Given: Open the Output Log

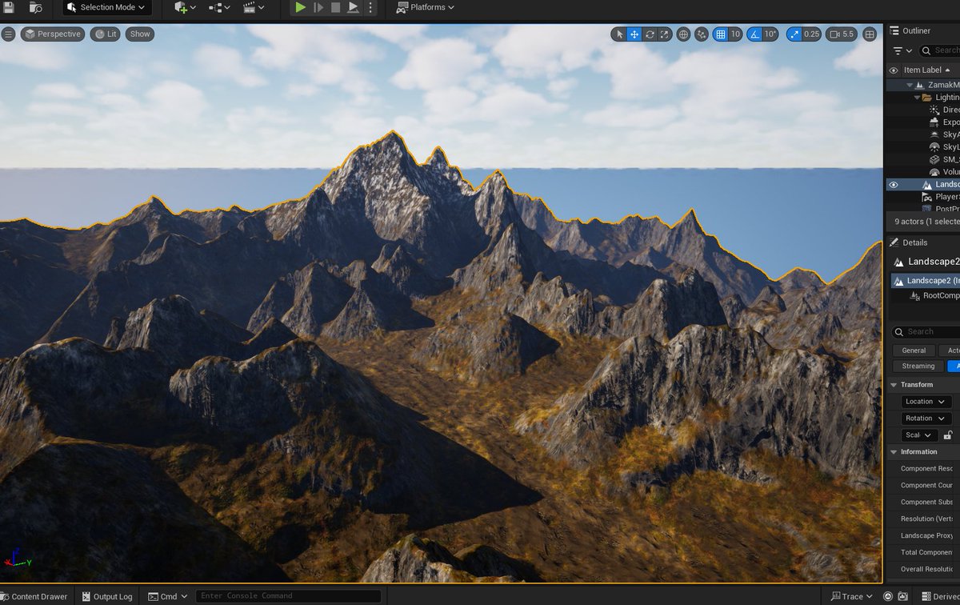Looking at the screenshot, I should point(106,596).
